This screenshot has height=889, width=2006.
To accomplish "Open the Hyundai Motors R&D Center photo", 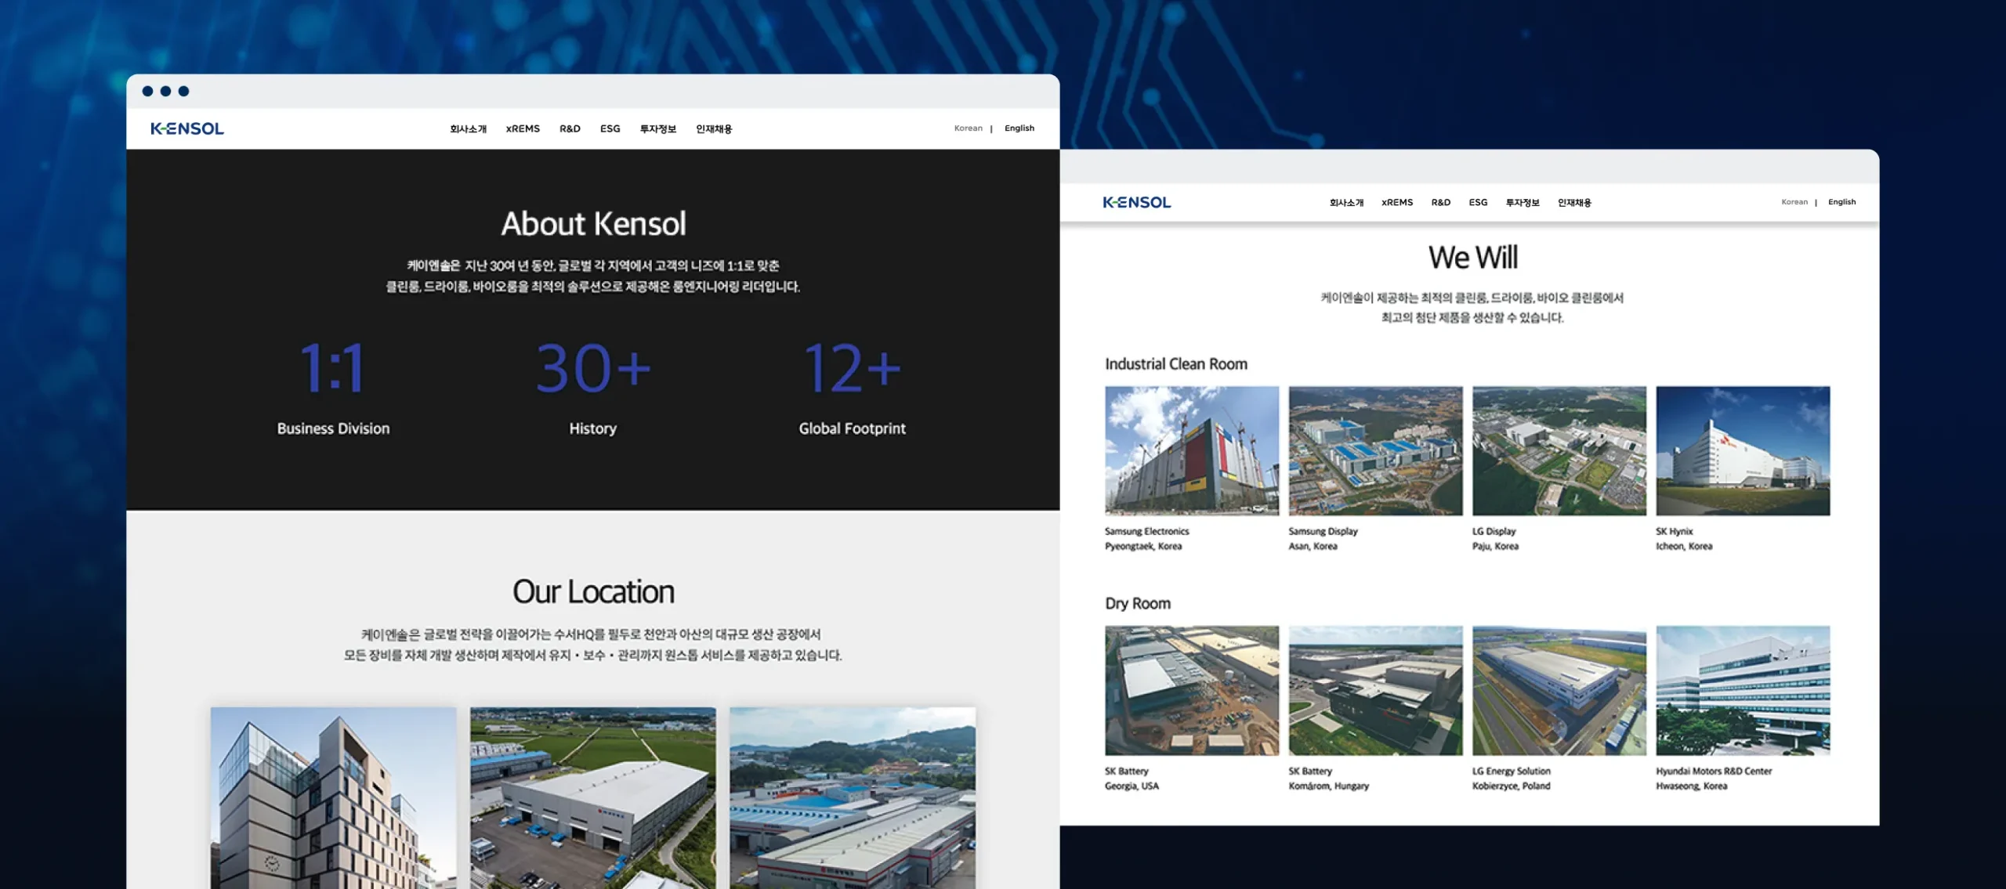I will point(1743,690).
